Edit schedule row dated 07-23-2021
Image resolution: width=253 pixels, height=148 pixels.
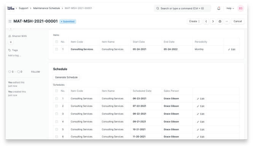[200, 106]
